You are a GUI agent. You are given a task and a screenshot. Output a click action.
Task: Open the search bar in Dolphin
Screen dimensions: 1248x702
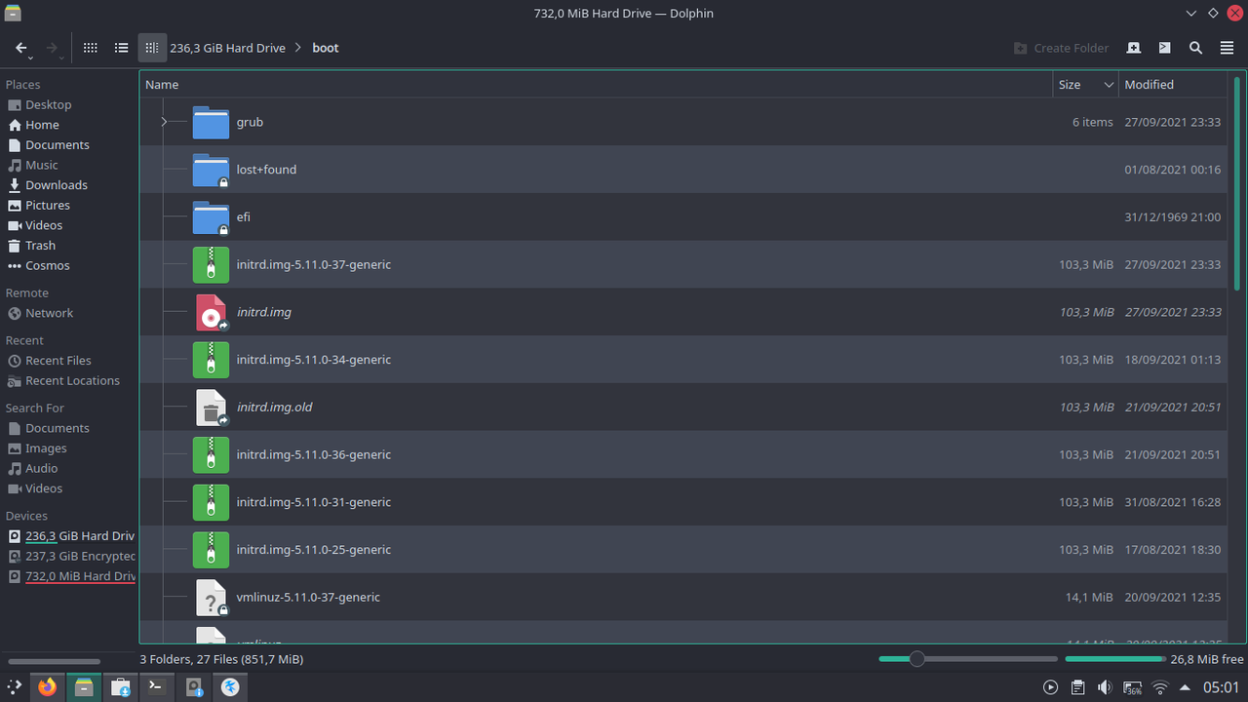[1195, 47]
